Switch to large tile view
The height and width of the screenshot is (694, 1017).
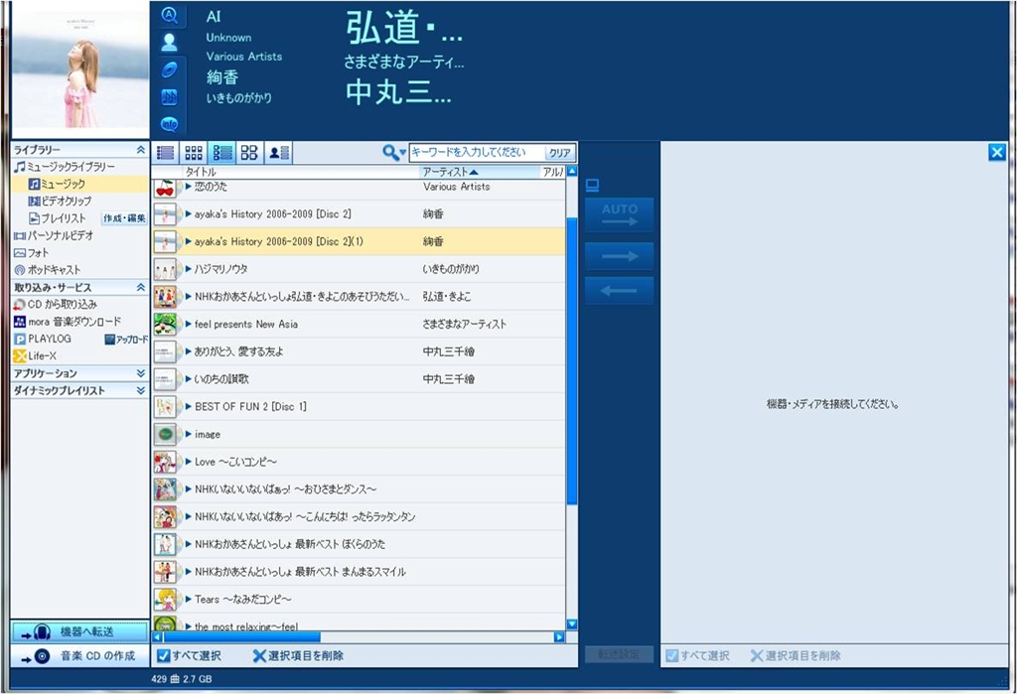pos(249,153)
